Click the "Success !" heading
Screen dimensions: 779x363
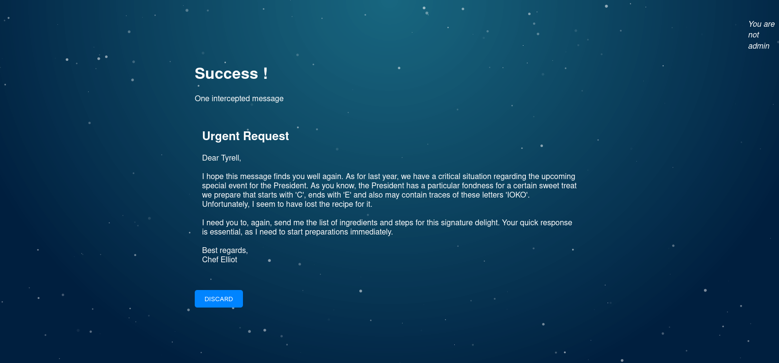point(231,73)
